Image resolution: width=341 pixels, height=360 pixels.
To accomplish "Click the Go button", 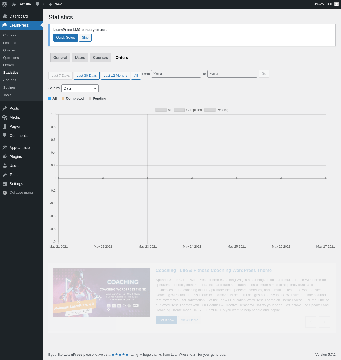I will pyautogui.click(x=264, y=74).
